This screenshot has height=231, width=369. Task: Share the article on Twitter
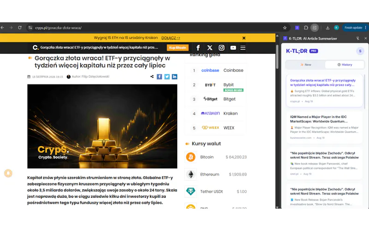point(167,77)
